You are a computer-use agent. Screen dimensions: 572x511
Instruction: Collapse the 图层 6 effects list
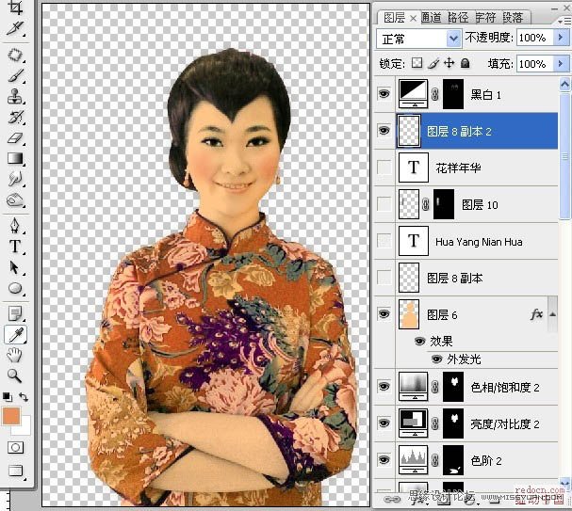(552, 314)
